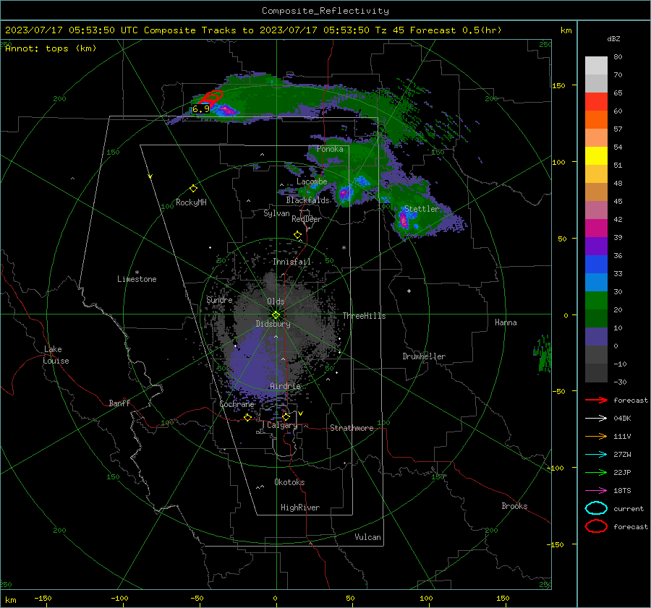This screenshot has width=651, height=608.
Task: Click the red swatch between 65 and 60 dBZ
Action: pos(596,102)
